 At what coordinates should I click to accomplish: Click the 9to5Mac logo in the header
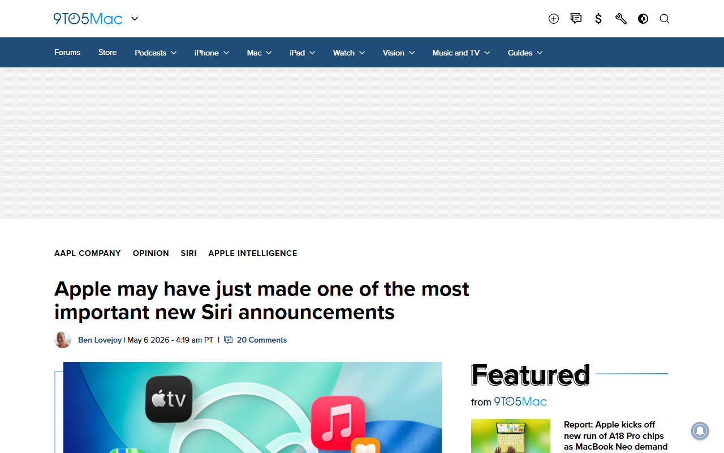(88, 19)
